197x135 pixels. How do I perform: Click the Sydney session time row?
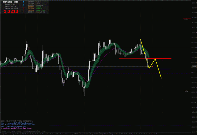(35, 2)
